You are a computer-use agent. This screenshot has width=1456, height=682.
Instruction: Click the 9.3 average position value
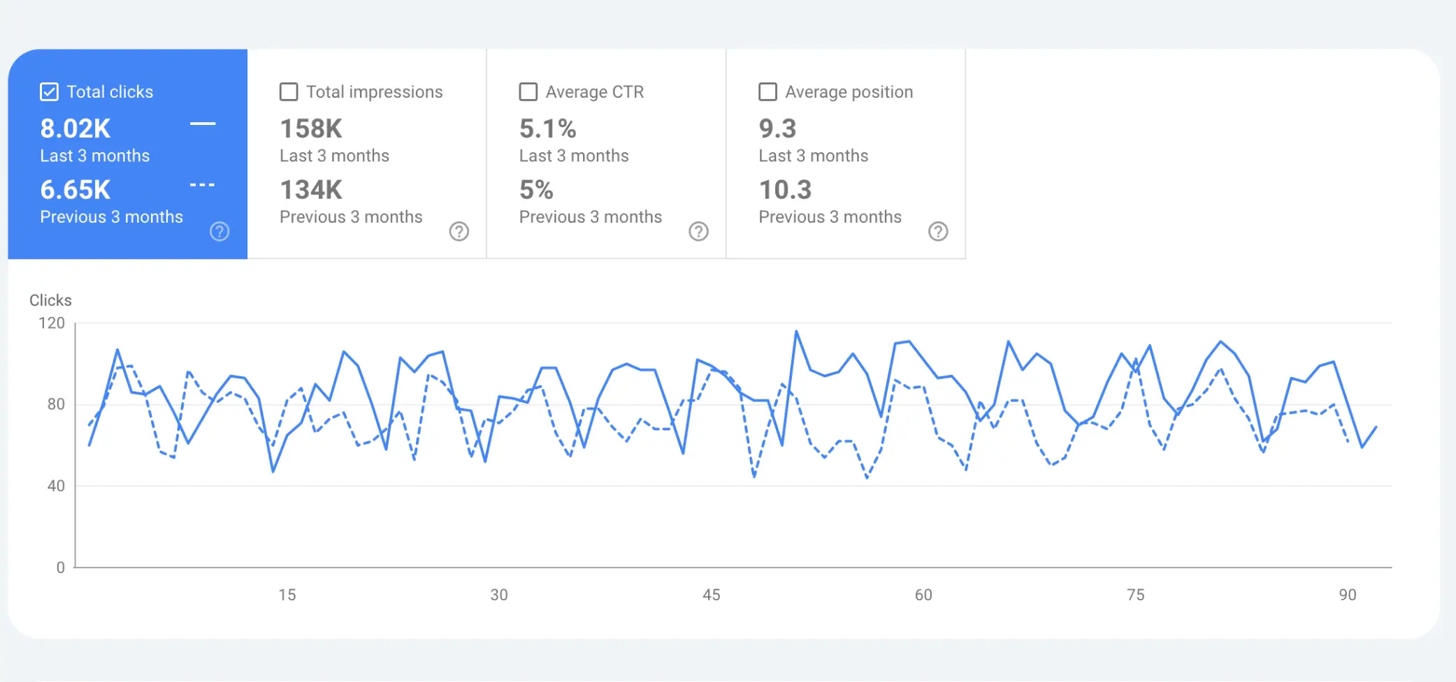(777, 128)
